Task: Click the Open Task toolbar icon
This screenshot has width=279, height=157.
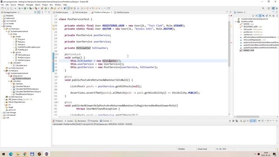Action: (55, 8)
